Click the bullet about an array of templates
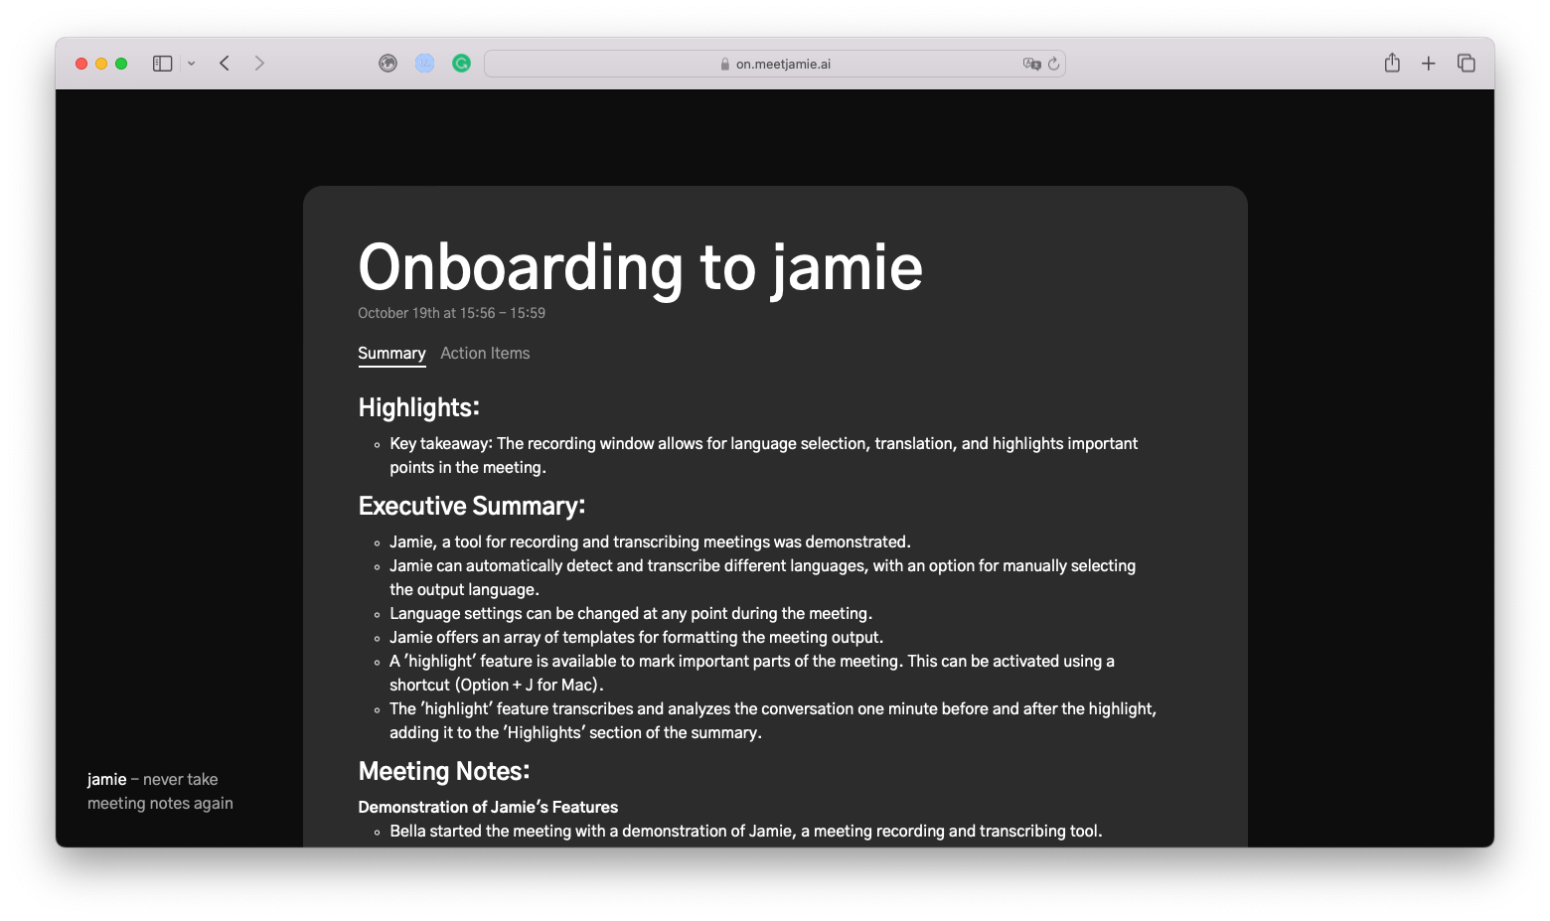The image size is (1550, 921). tap(636, 637)
